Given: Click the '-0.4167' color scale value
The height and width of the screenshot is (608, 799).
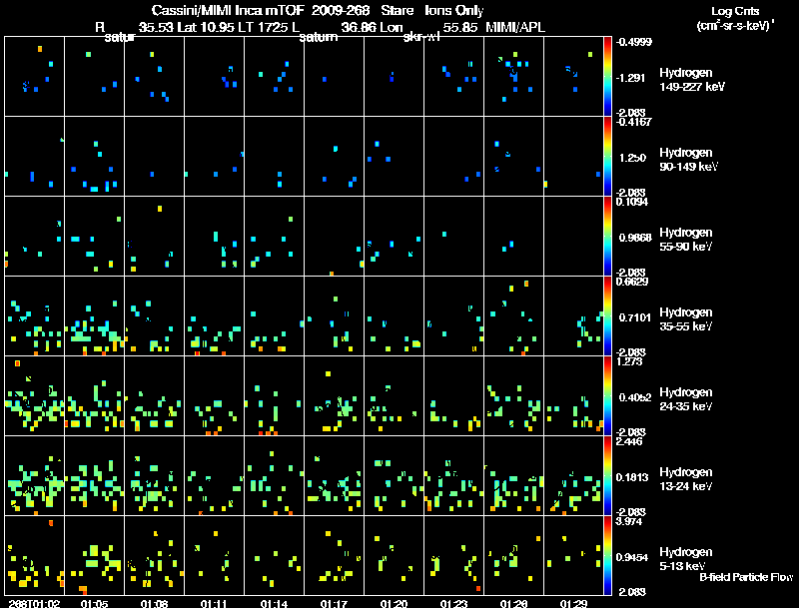Looking at the screenshot, I should pos(633,122).
